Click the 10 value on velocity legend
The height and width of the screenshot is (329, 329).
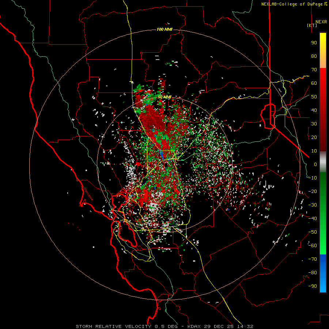coord(314,151)
